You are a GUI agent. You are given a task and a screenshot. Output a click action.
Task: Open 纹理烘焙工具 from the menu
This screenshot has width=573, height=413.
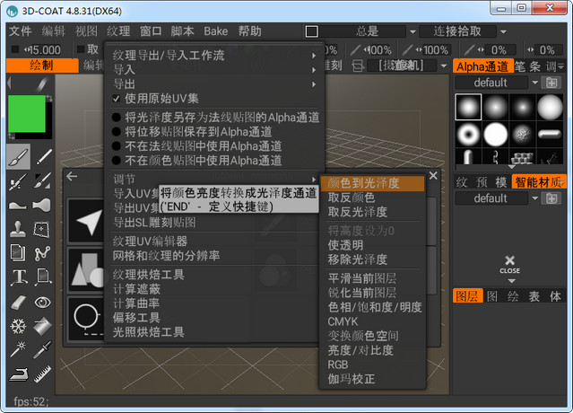click(x=149, y=275)
